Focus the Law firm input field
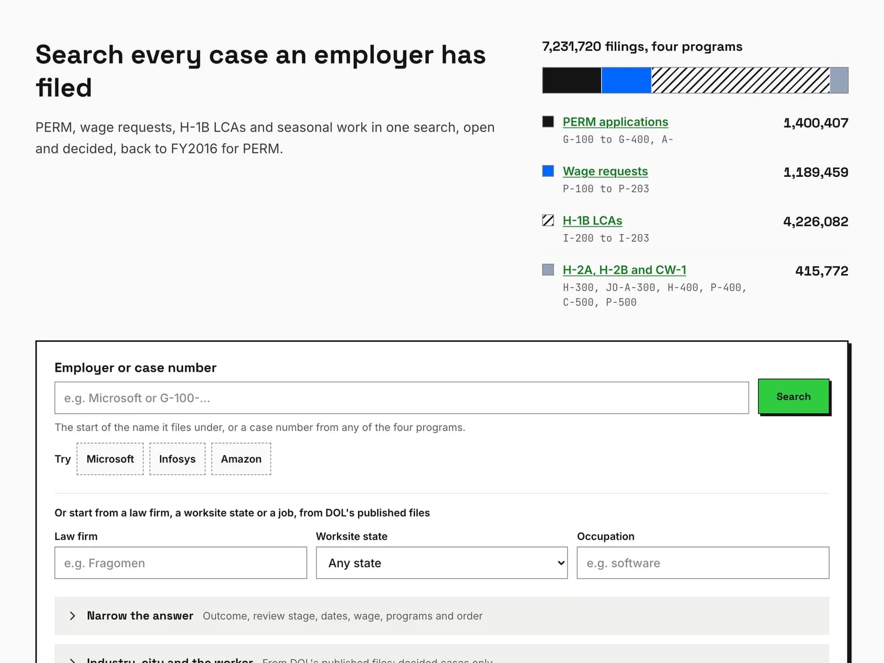The width and height of the screenshot is (884, 663). 181,563
